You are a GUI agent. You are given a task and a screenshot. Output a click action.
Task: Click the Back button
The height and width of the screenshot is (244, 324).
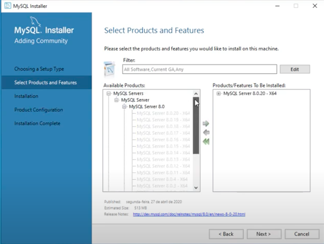tap(226, 234)
